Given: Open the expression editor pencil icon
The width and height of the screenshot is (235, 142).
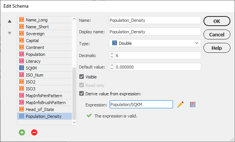Looking at the screenshot, I should tap(180, 104).
